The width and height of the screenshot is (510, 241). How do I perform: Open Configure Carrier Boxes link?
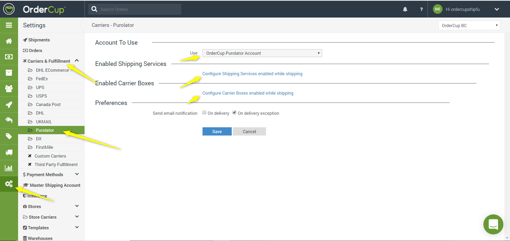click(248, 93)
